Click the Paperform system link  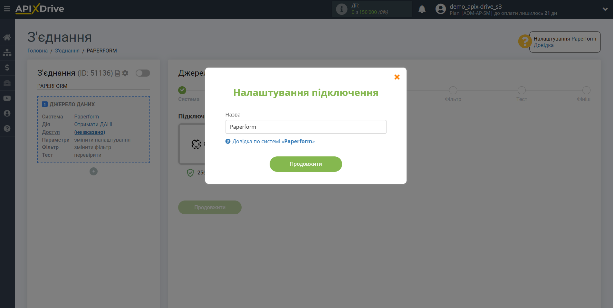(86, 117)
